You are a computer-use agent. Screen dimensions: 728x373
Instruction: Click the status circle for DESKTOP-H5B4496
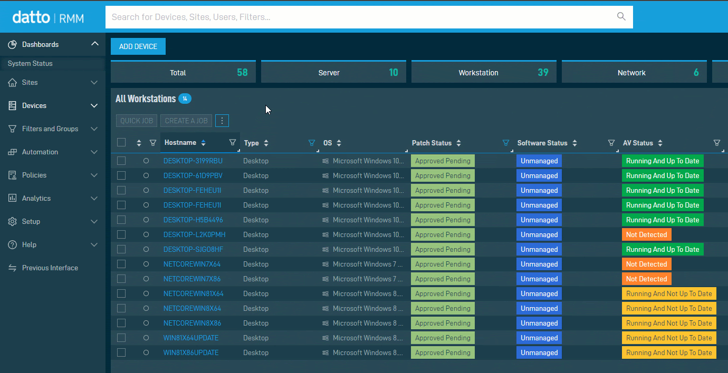pyautogui.click(x=146, y=220)
